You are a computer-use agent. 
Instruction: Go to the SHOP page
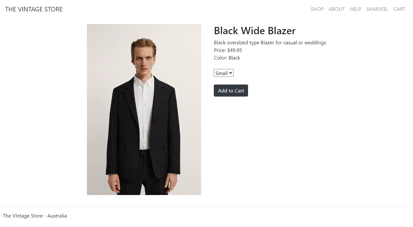coord(317,9)
